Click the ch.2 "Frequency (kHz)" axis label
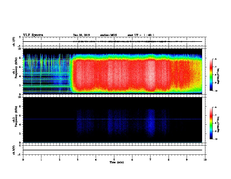 [x=16, y=116]
